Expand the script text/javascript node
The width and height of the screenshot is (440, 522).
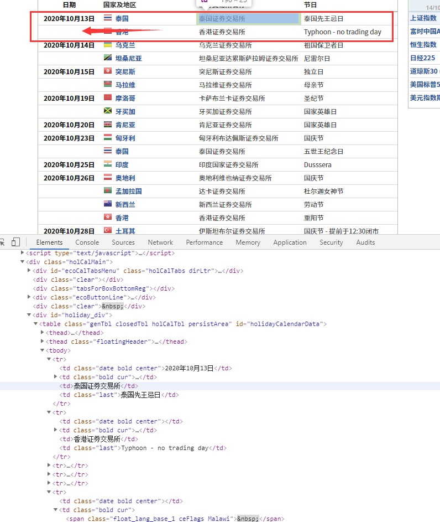point(22,253)
